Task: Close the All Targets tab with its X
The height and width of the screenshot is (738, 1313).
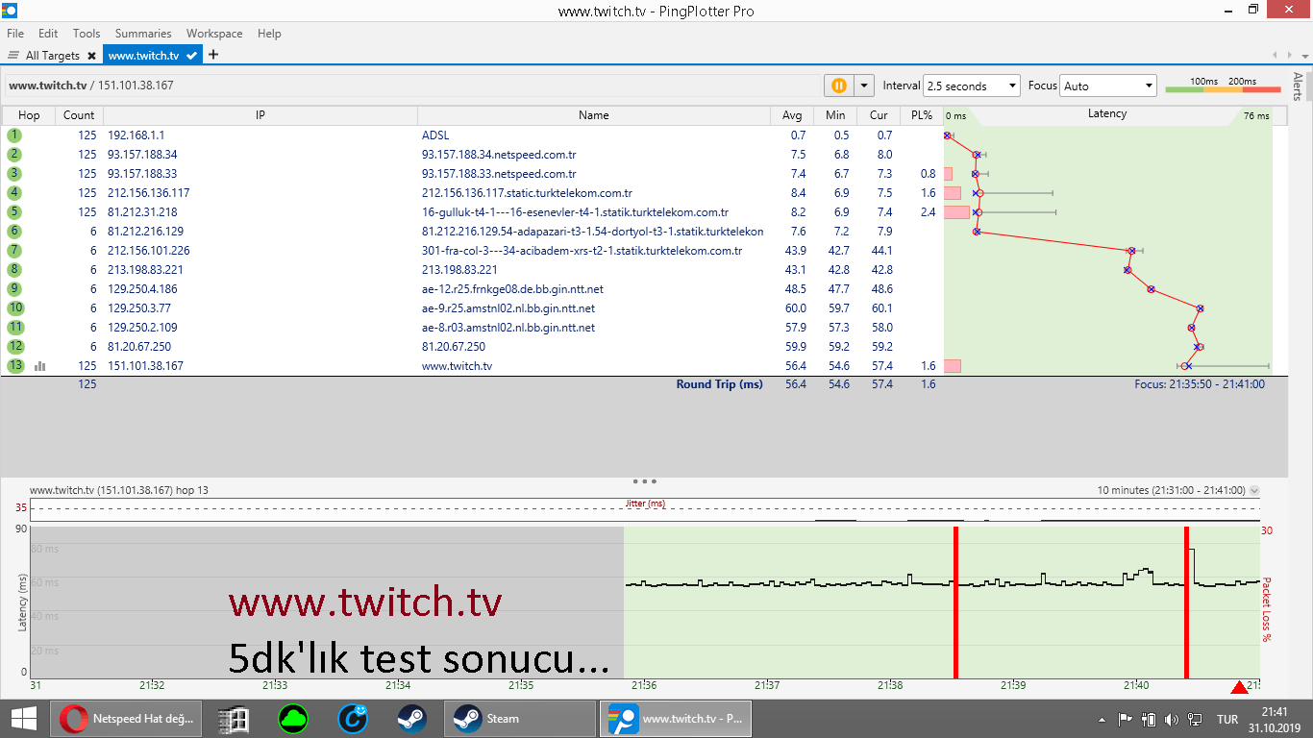Action: [91, 56]
